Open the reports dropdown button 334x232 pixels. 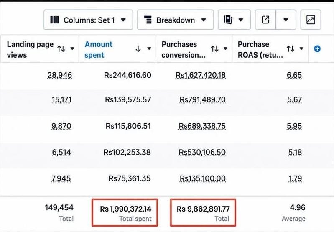click(234, 20)
